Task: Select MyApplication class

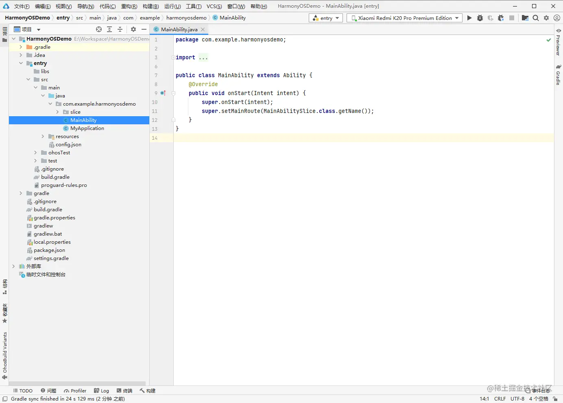Action: pos(87,128)
